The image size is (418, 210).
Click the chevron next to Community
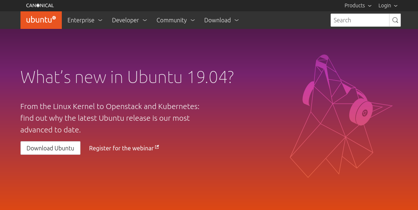click(193, 20)
